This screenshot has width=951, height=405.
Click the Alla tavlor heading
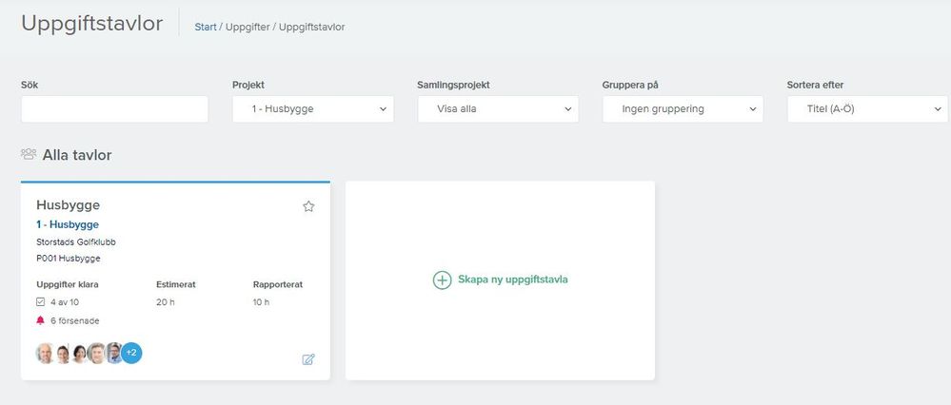[77, 155]
